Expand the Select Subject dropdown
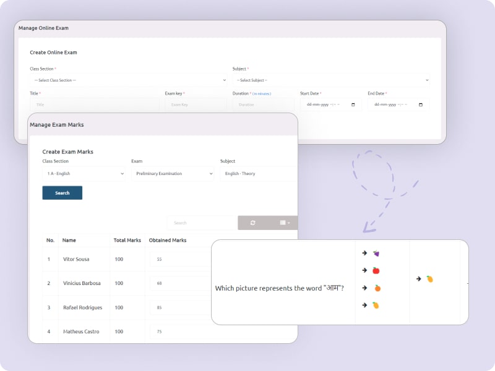 [x=331, y=80]
